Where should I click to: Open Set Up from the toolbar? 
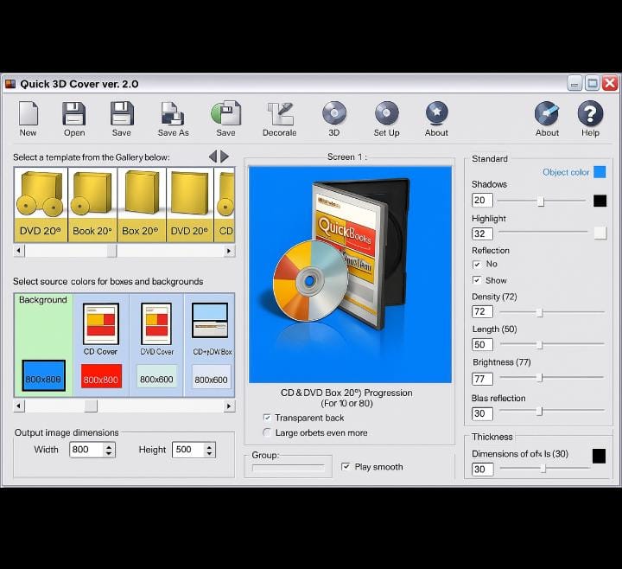pyautogui.click(x=386, y=113)
